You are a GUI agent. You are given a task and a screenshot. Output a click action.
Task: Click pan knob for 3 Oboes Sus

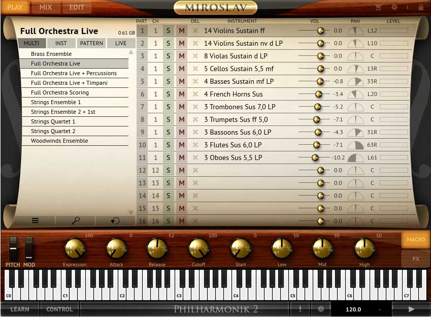click(x=355, y=157)
